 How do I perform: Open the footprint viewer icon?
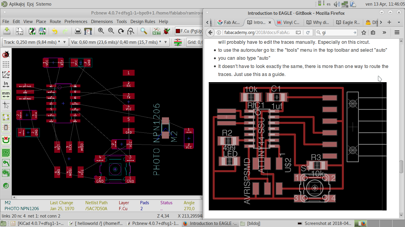click(x=42, y=31)
